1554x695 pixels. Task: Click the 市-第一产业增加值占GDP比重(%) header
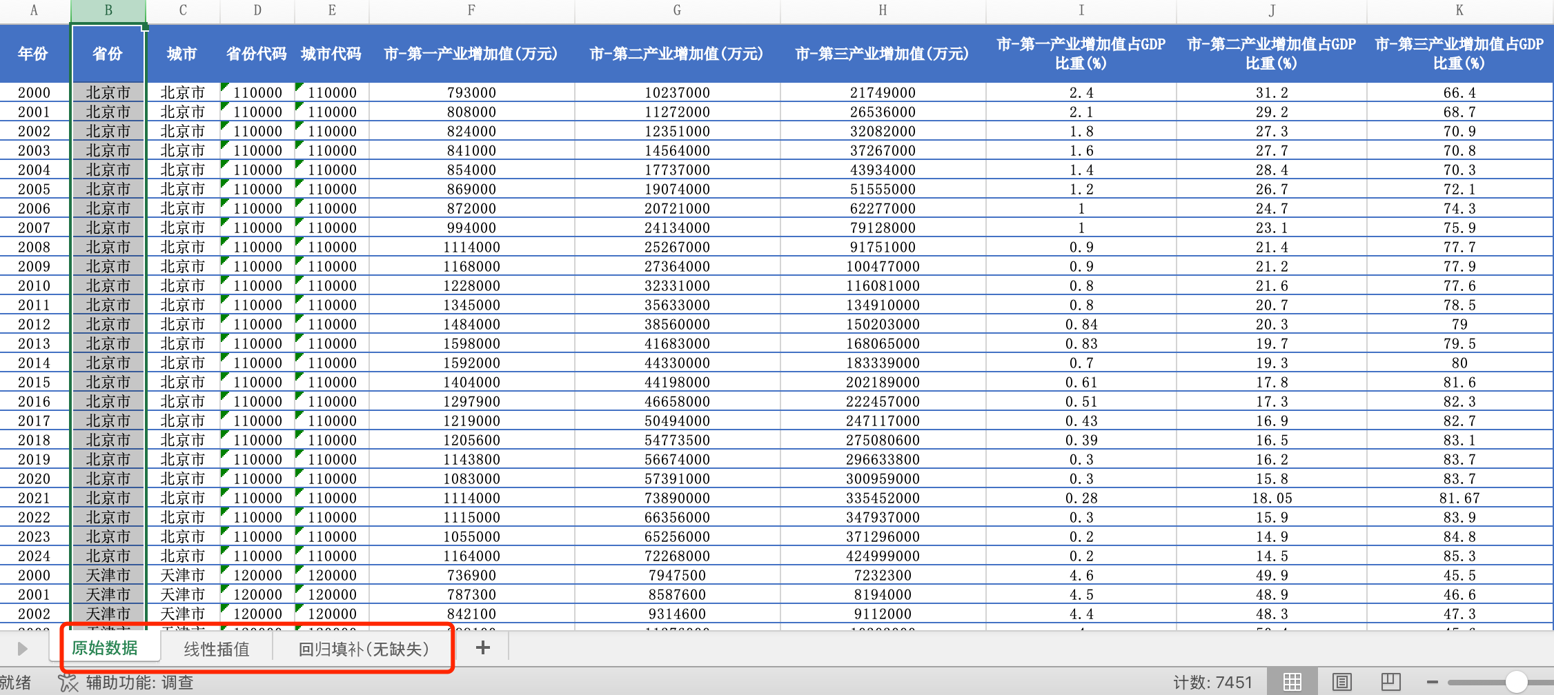click(1081, 54)
